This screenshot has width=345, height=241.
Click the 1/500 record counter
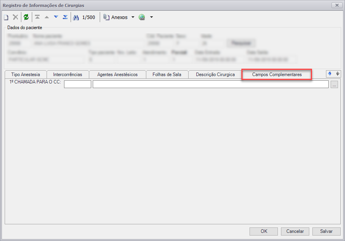pos(88,17)
